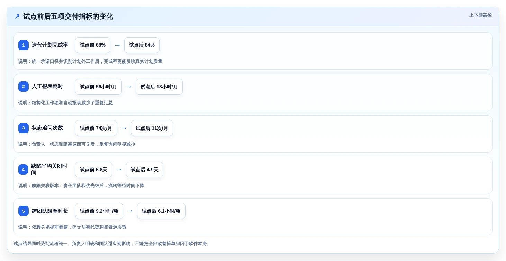Click the 试点前 6.8天 chip
The image size is (506, 261).
pyautogui.click(x=93, y=170)
